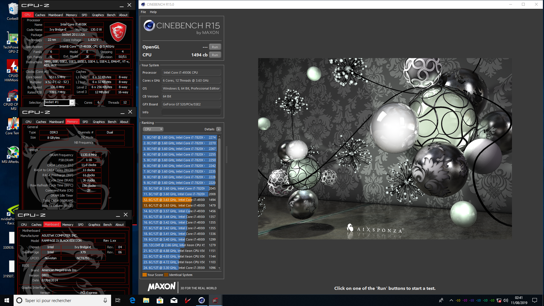Image resolution: width=544 pixels, height=306 pixels.
Task: Open the Action Center notifications icon
Action: pyautogui.click(x=535, y=300)
